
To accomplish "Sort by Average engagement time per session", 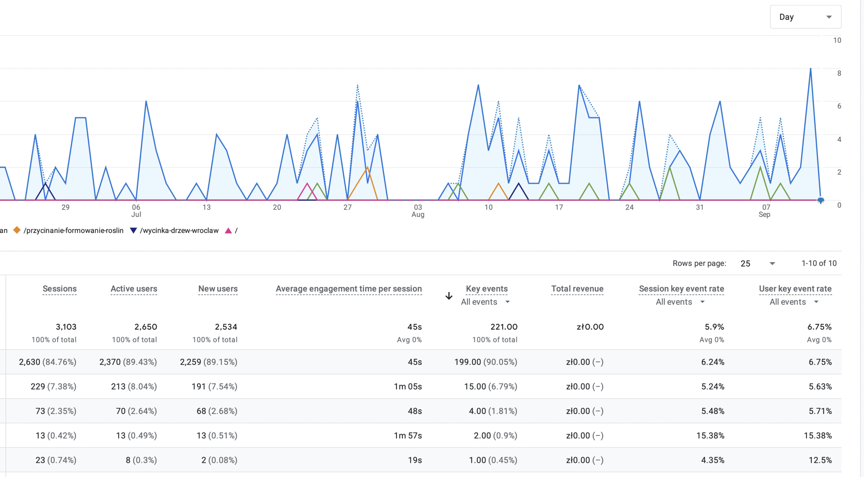I will 349,289.
